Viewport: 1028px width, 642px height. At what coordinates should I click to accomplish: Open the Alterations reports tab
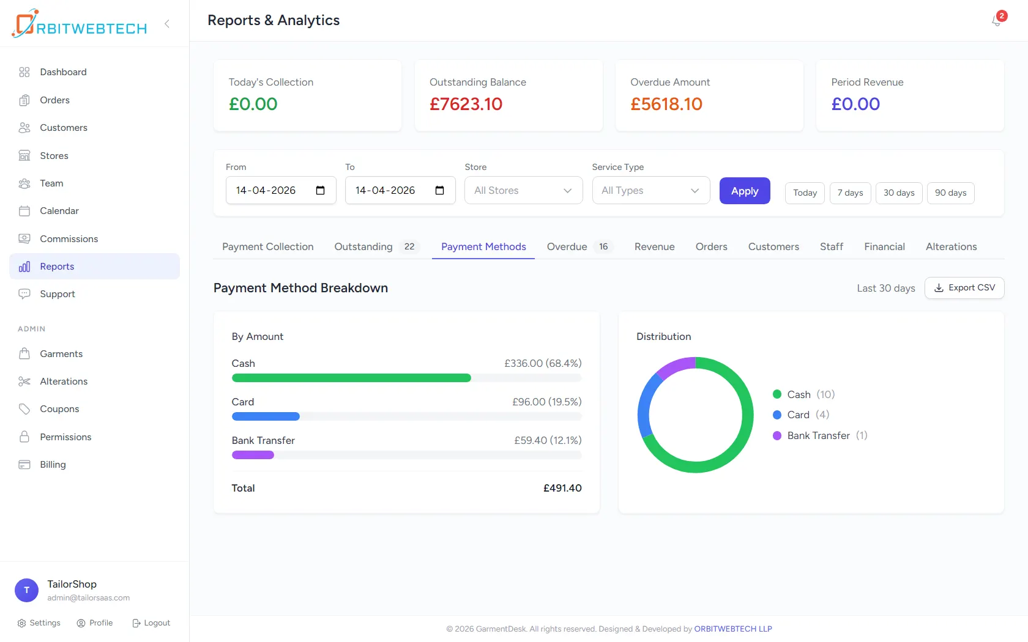tap(952, 247)
